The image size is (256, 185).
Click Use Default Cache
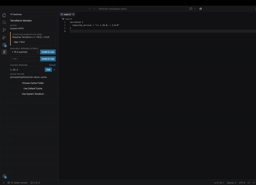[x=33, y=88]
